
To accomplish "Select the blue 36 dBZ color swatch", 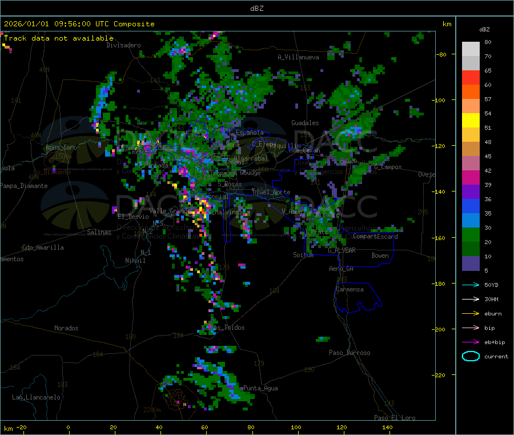I will (471, 206).
